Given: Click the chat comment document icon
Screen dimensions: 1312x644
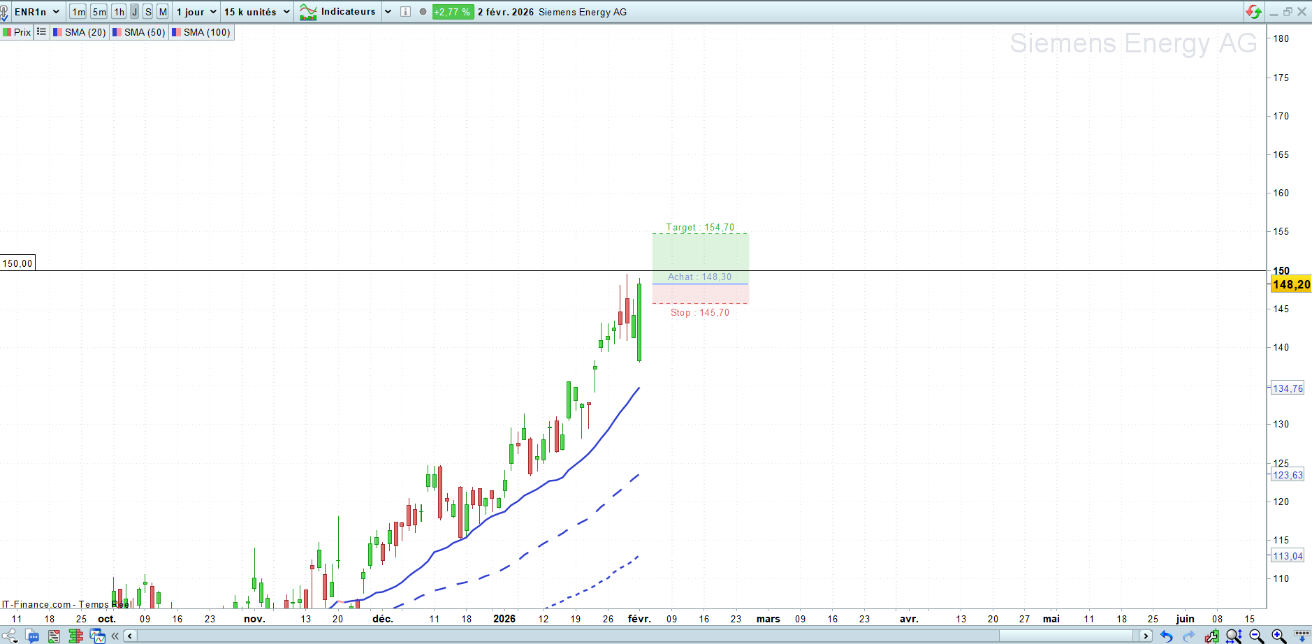Looking at the screenshot, I should (x=32, y=636).
